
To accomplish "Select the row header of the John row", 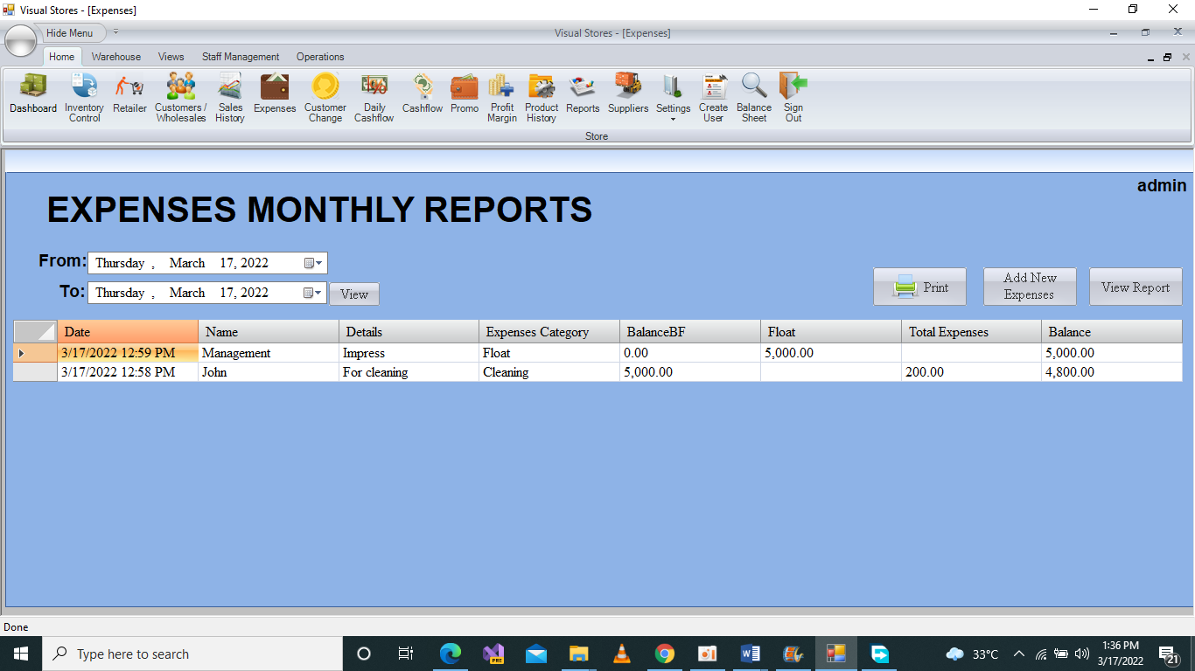I will point(36,372).
